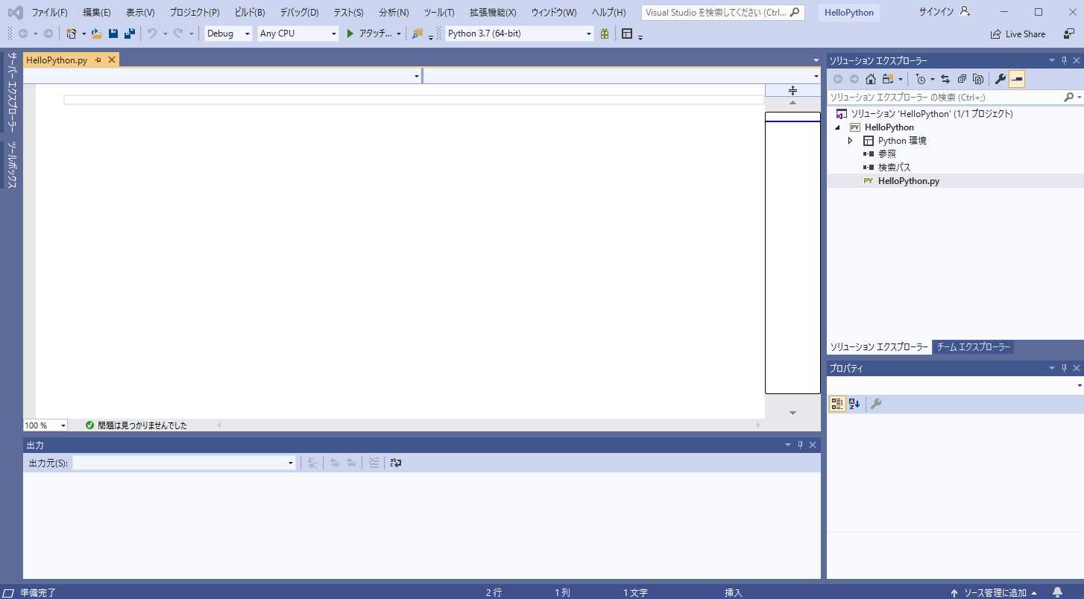1084x599 pixels.
Task: Open the notifications bell in status bar
Action: tap(1057, 592)
